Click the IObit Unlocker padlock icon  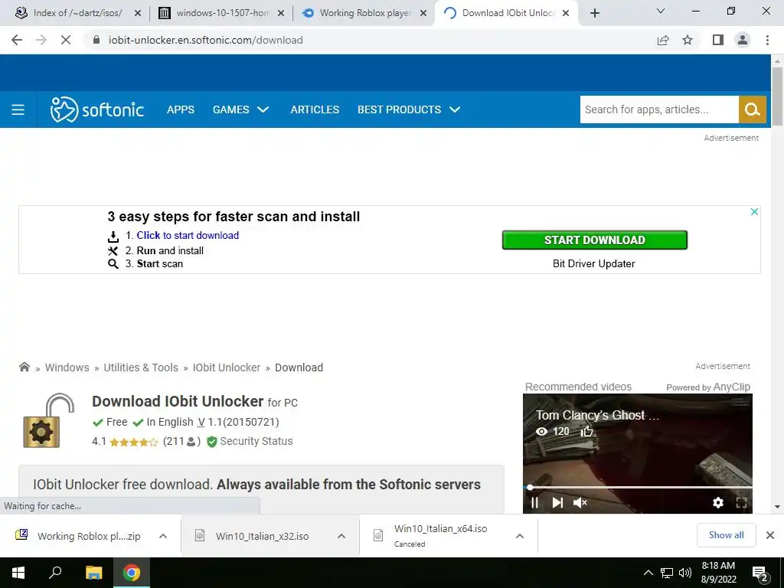pyautogui.click(x=48, y=420)
